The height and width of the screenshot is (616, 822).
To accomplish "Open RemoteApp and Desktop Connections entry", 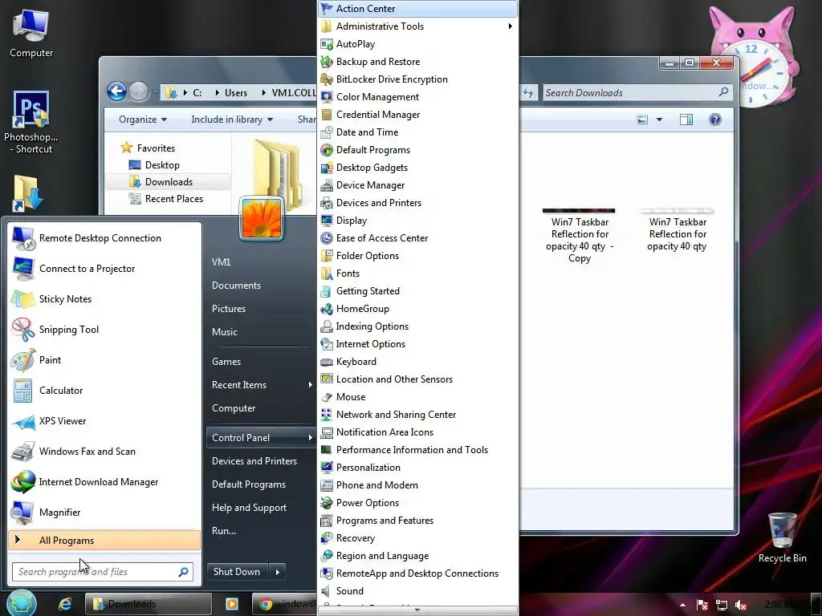I will tap(417, 573).
